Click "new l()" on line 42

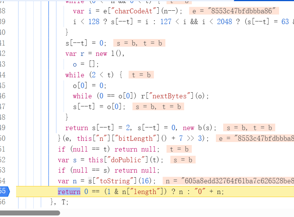tap(108, 54)
